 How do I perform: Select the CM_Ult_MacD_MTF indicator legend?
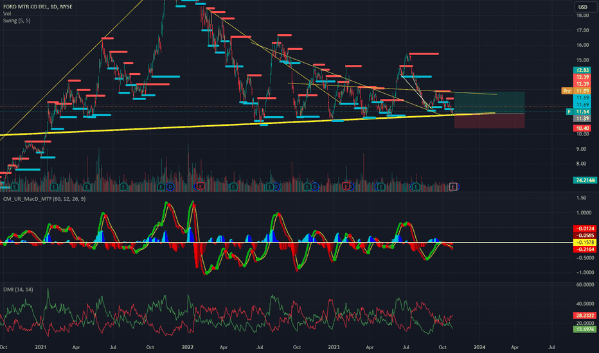pos(44,199)
